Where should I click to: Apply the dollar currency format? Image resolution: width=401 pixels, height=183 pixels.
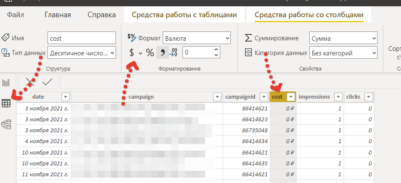click(x=132, y=52)
